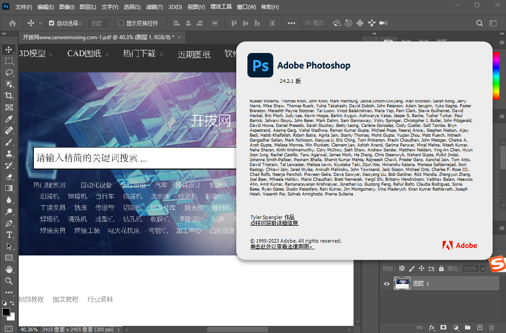Open the 滤镜(T) menu
The width and height of the screenshot is (506, 333).
click(x=154, y=7)
